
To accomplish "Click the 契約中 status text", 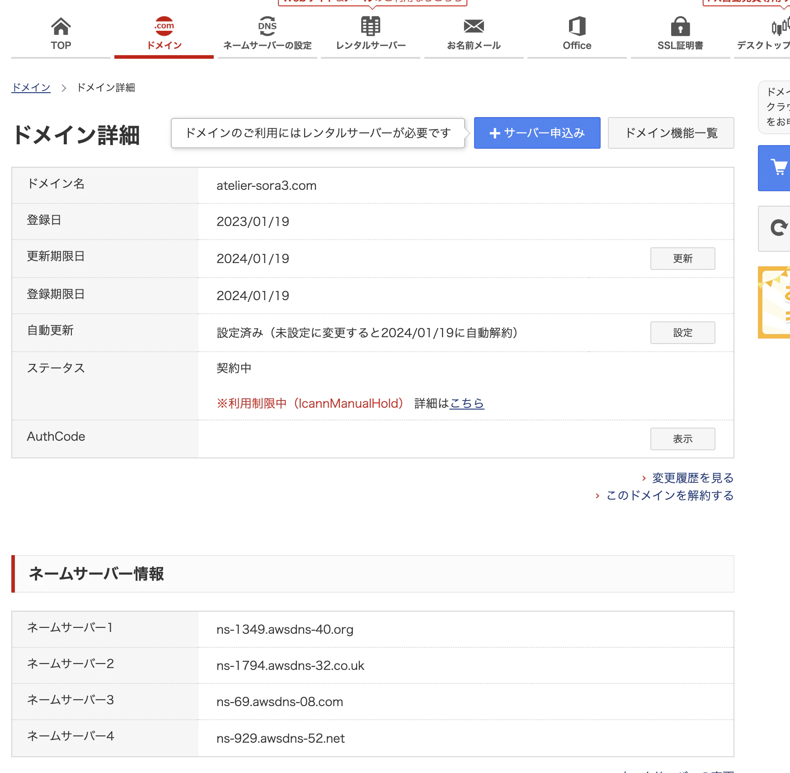I will 234,368.
